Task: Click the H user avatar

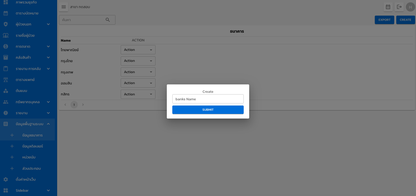Action: pos(410,7)
